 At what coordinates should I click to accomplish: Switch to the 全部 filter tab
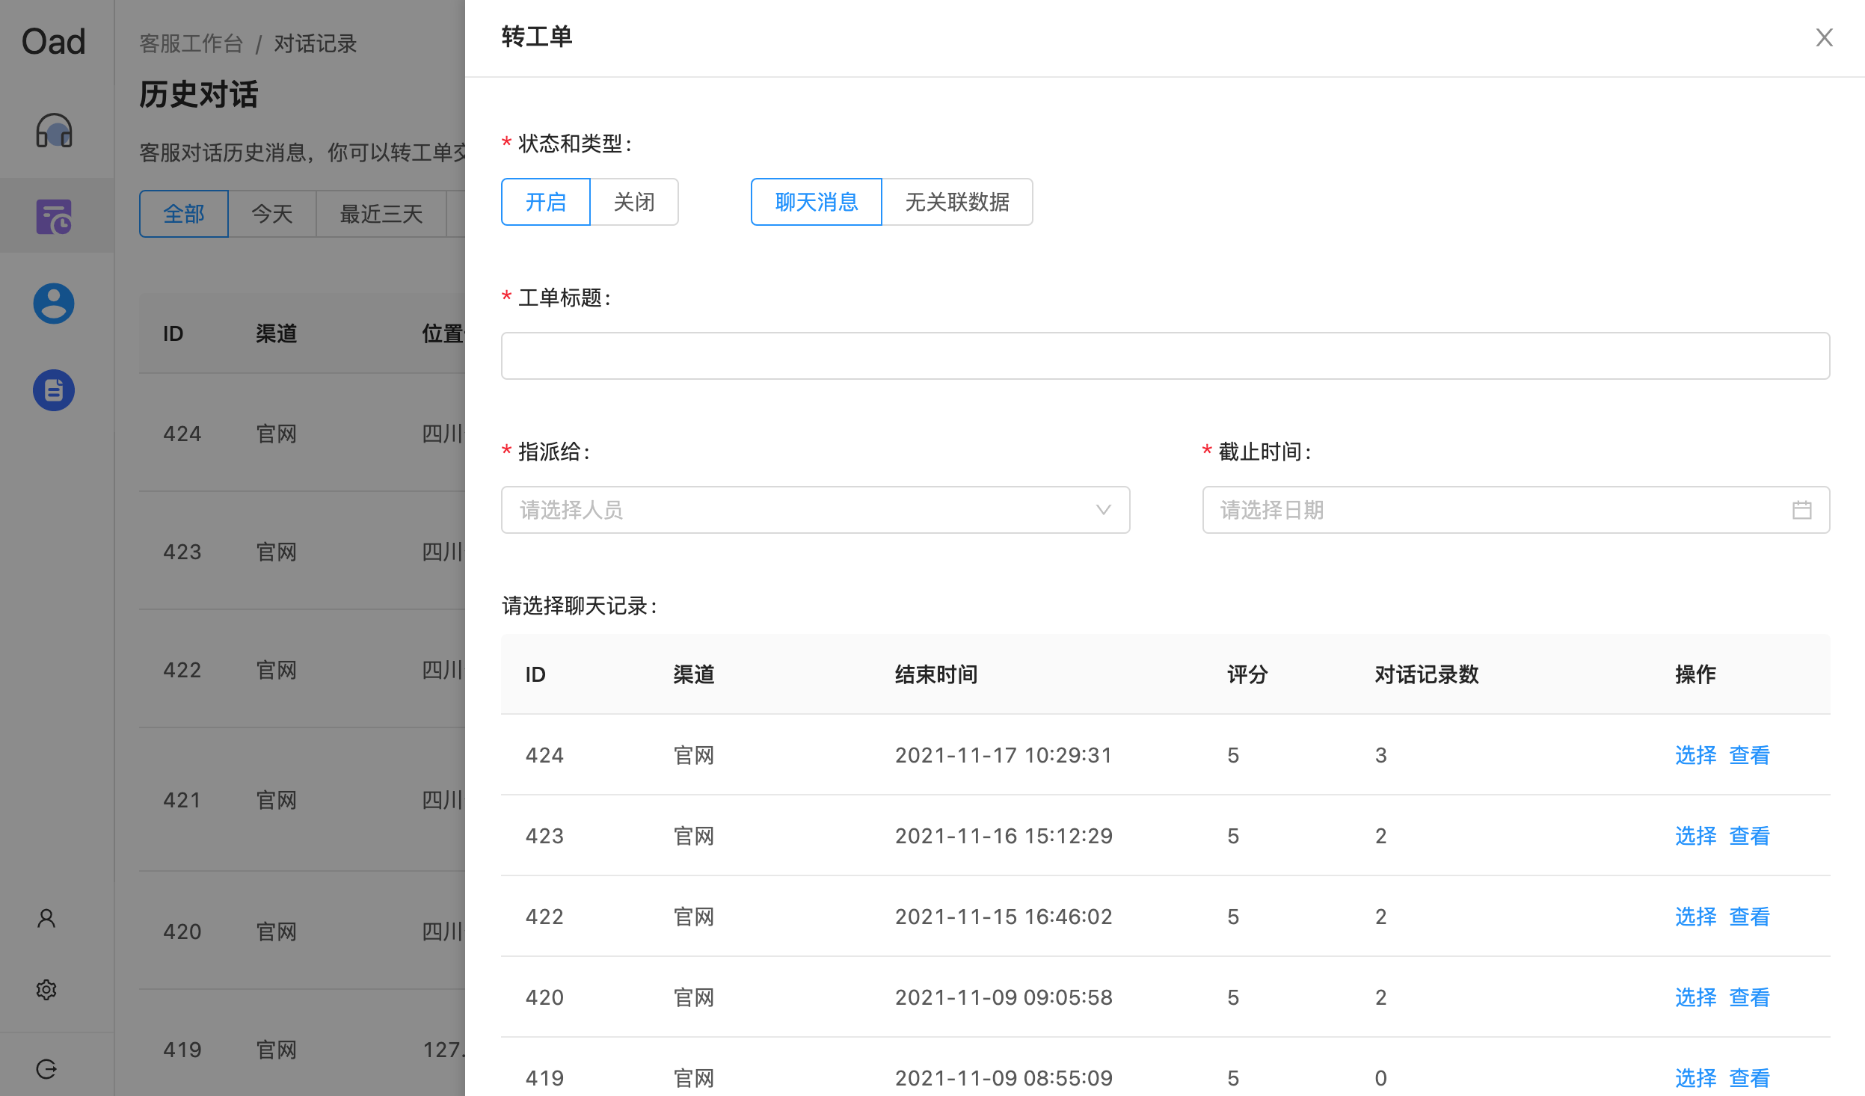coord(184,214)
